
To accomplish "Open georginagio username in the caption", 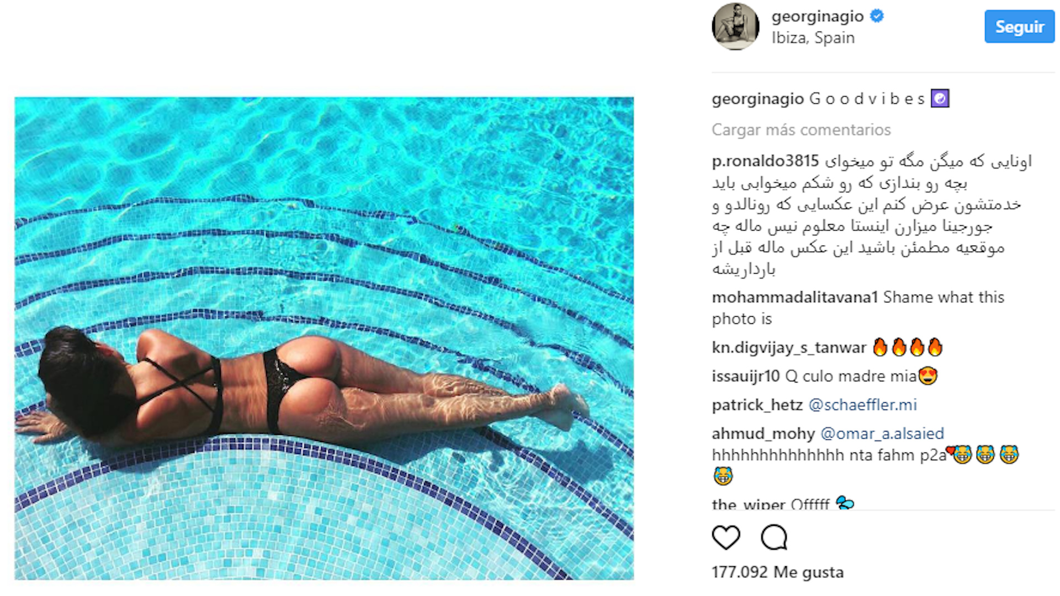I will tap(758, 99).
